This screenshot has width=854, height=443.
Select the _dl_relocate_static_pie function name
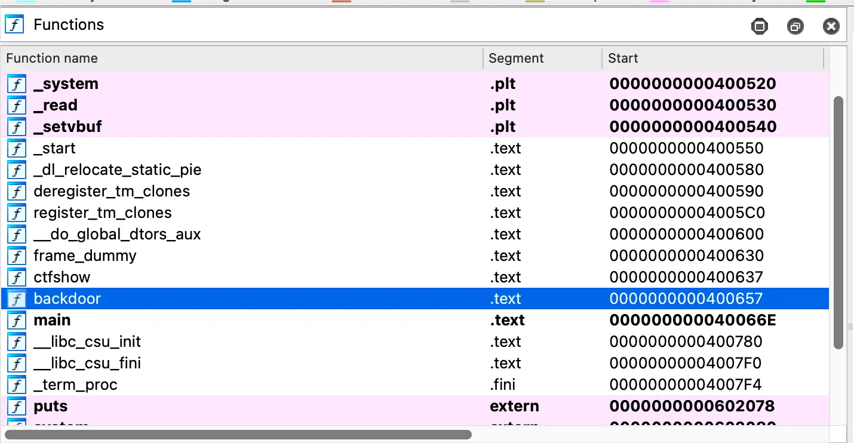pyautogui.click(x=118, y=170)
